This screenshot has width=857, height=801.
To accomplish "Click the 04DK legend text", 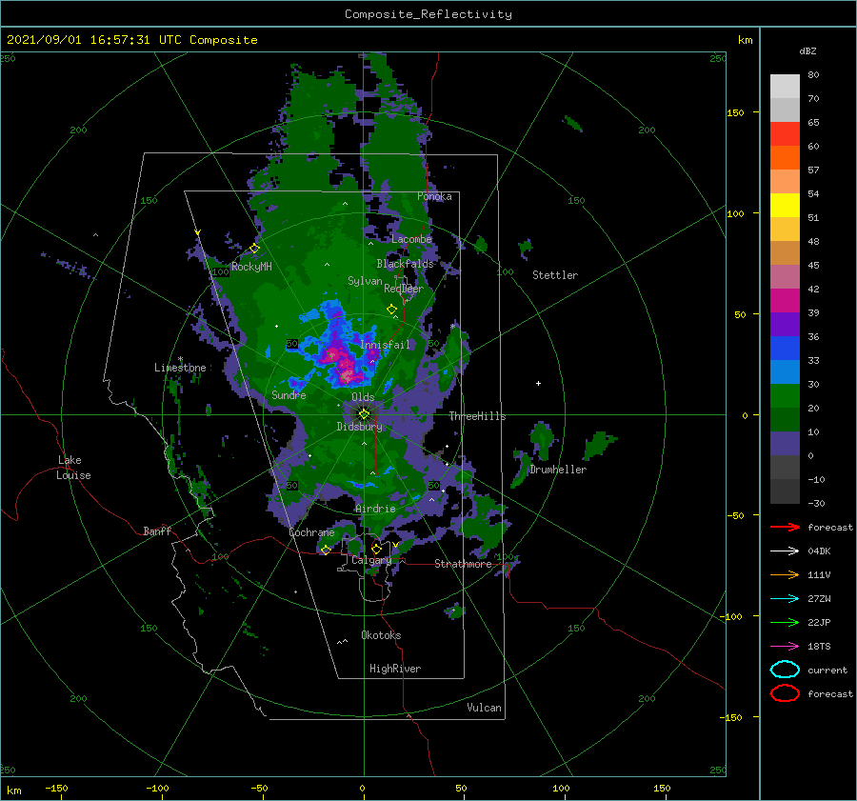I will 819,551.
